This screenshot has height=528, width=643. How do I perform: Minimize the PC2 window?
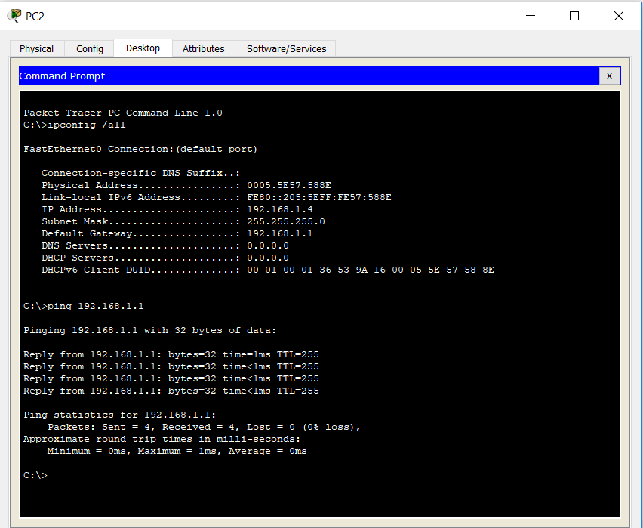(x=531, y=16)
